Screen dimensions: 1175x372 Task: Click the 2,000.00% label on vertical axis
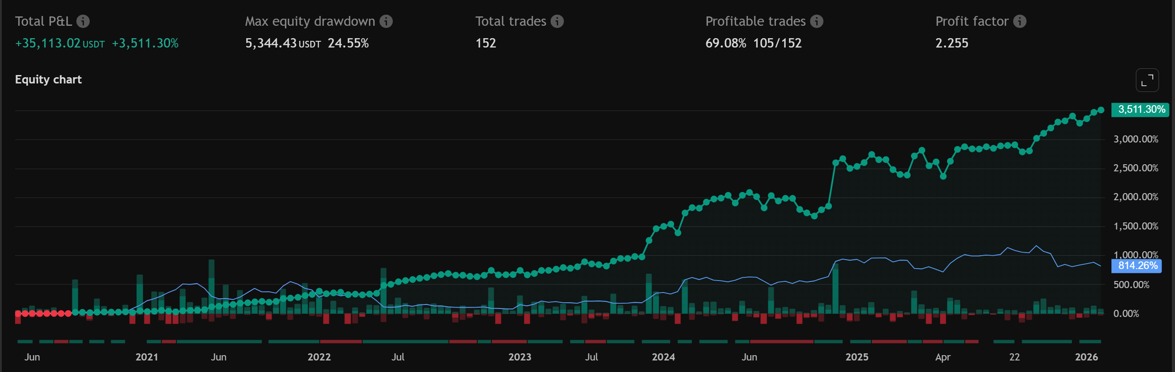(1135, 197)
